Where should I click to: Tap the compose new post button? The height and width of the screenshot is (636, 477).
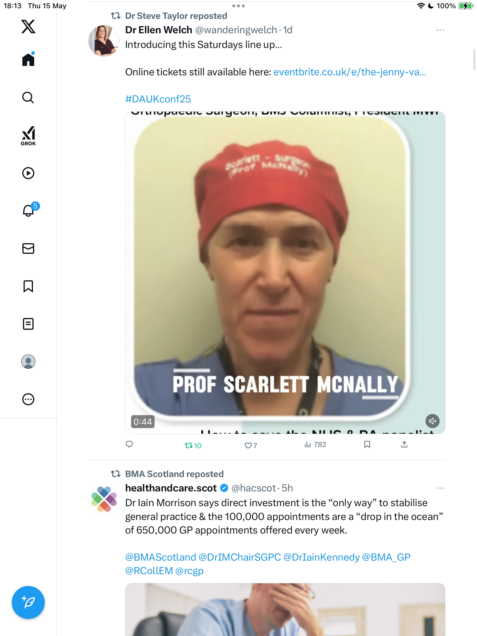[x=28, y=602]
